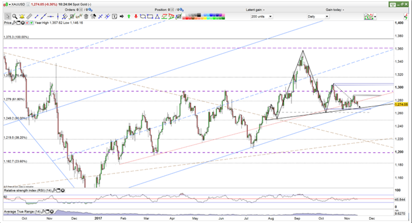The height and width of the screenshot is (223, 412).
Task: Click the Average True Range wrench icon
Action: point(43,212)
